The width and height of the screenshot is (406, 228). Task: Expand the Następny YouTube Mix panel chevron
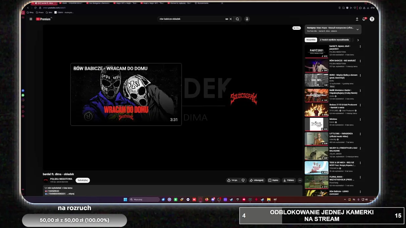click(x=357, y=29)
